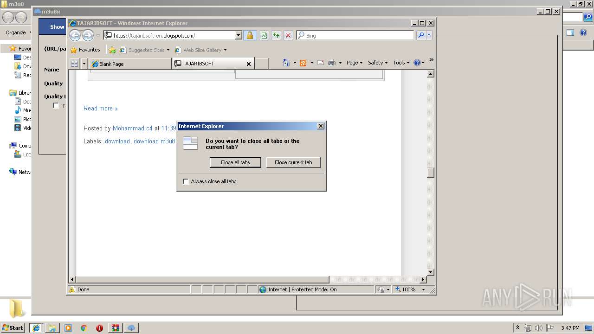Click the red Stop loading icon

(x=288, y=35)
